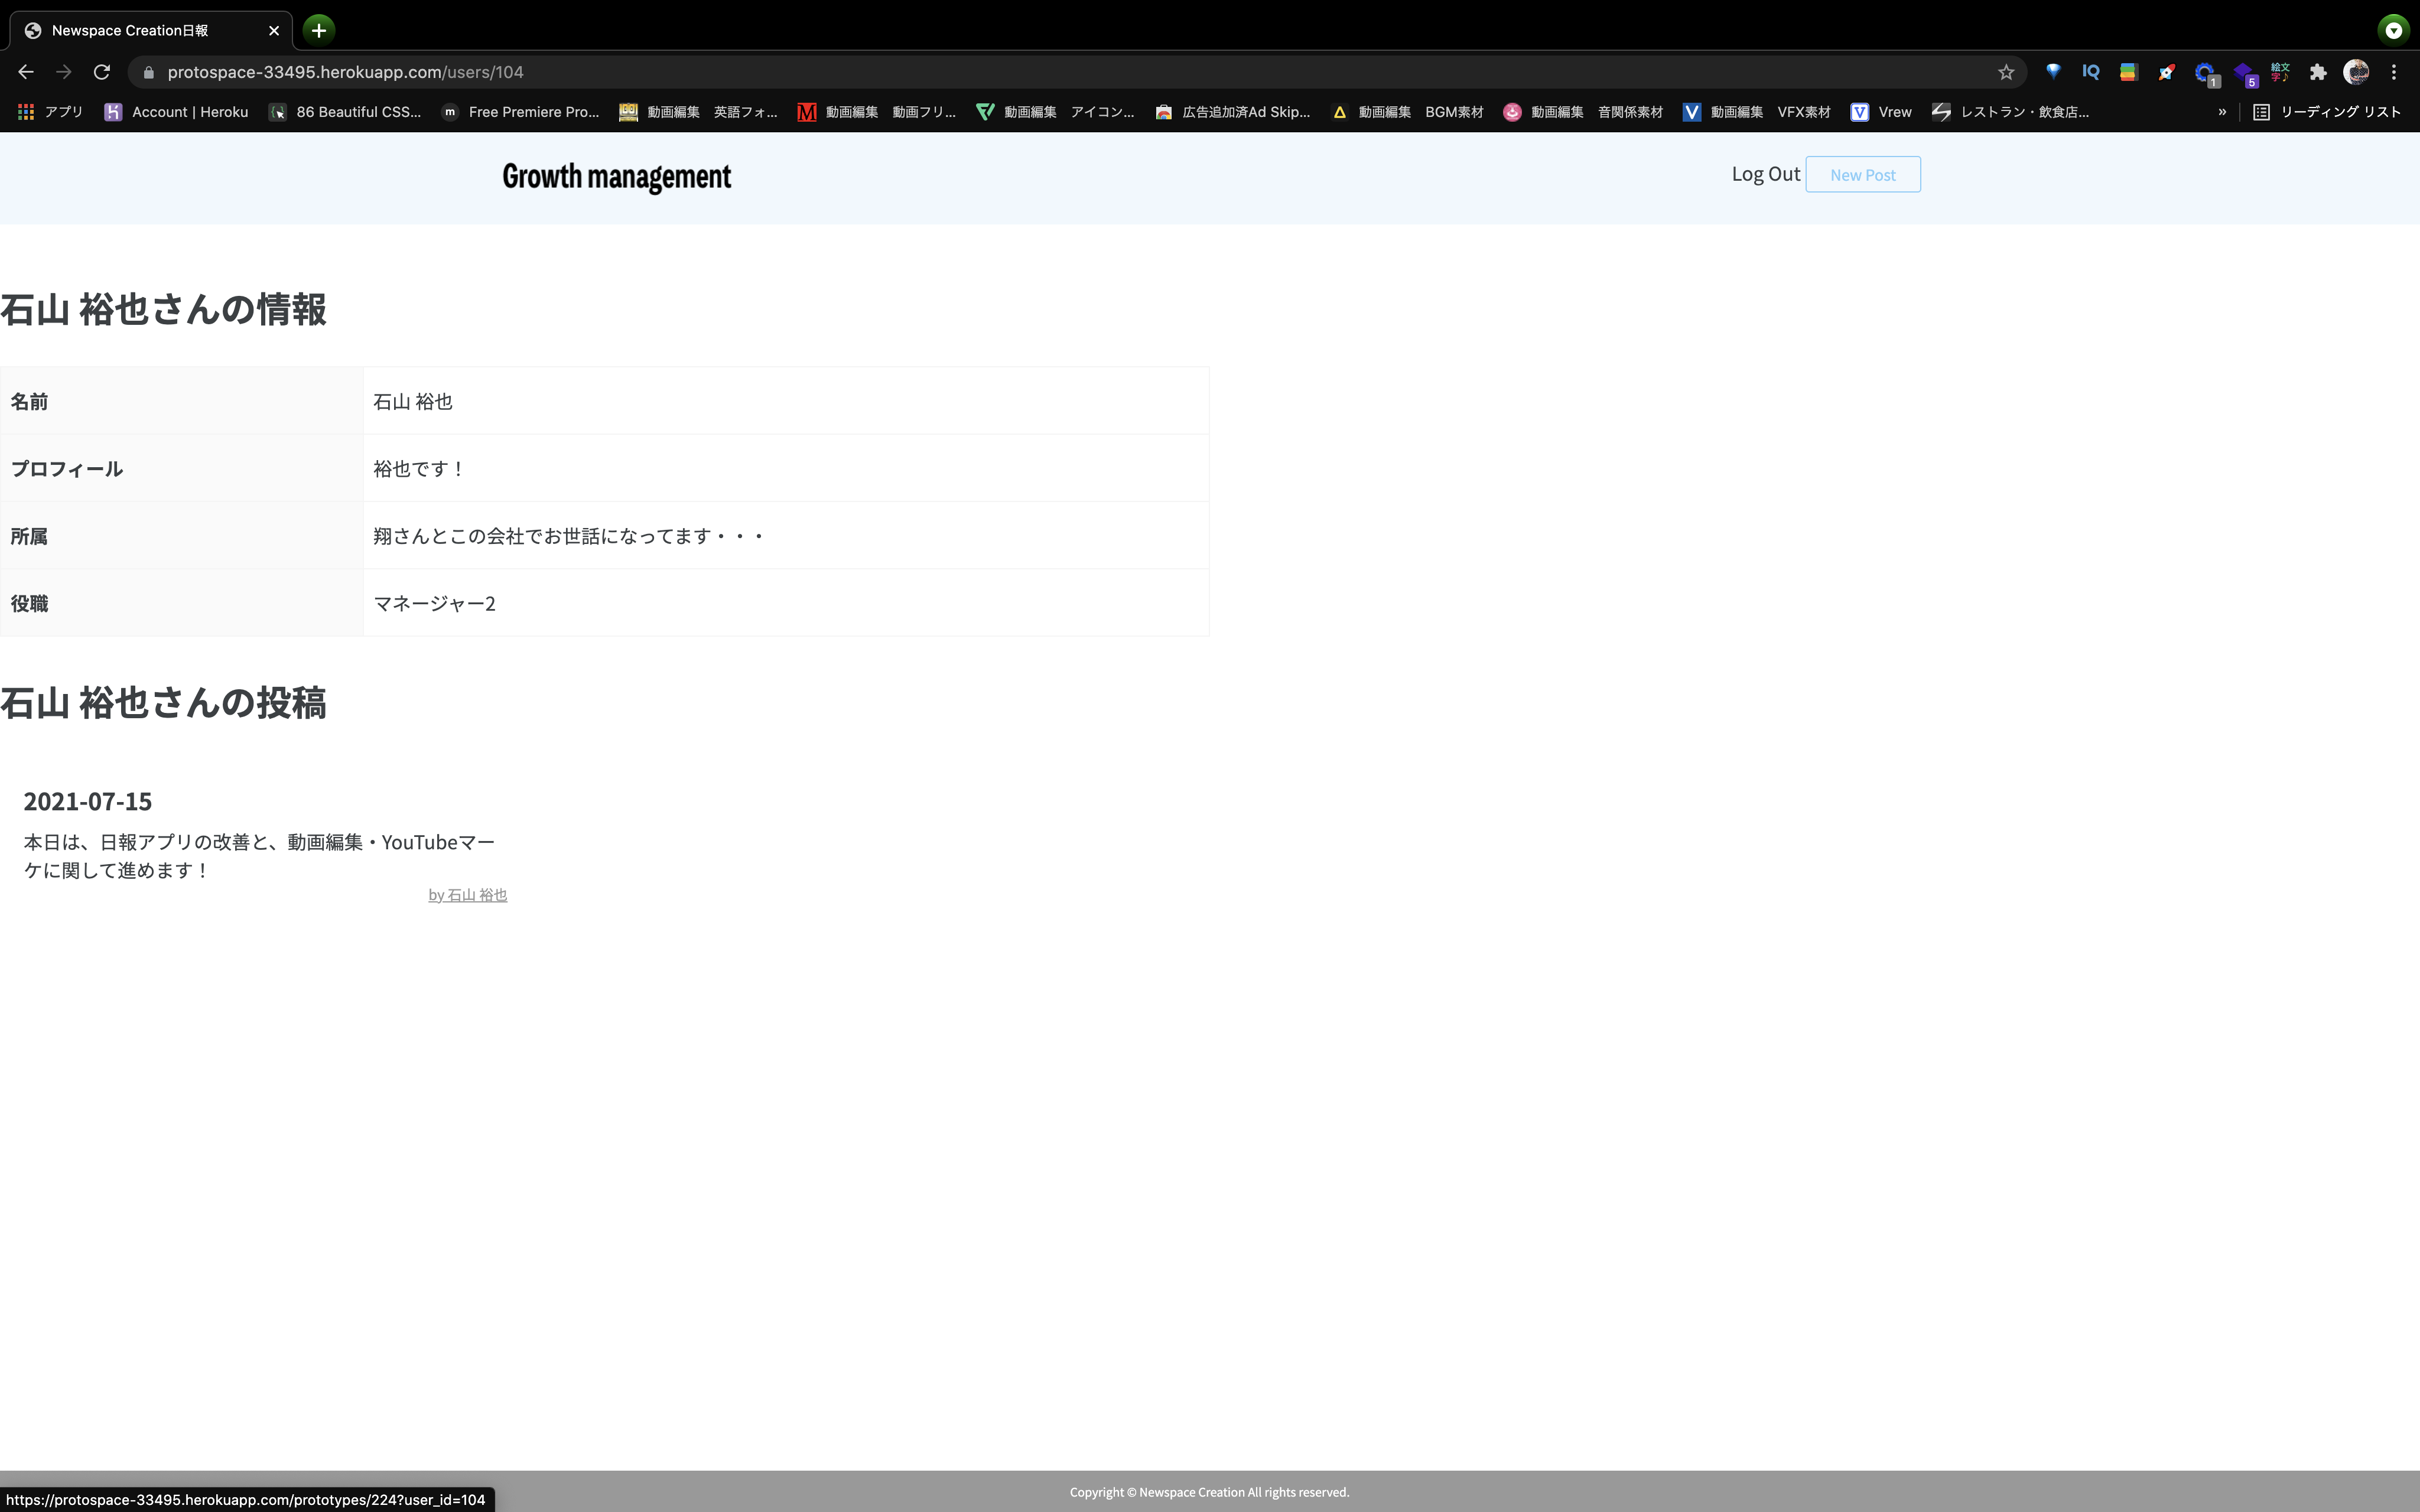Click the padlock site information icon
This screenshot has width=2420, height=1512.
pos(147,72)
